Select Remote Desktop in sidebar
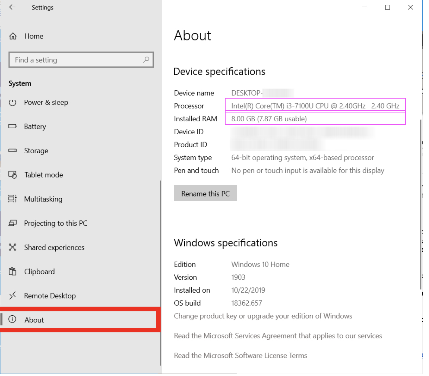 click(x=50, y=296)
